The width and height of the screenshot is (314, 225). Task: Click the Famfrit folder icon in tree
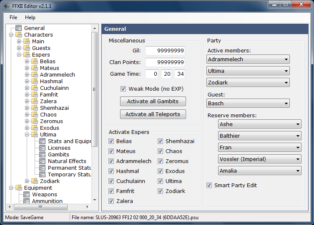click(35, 94)
